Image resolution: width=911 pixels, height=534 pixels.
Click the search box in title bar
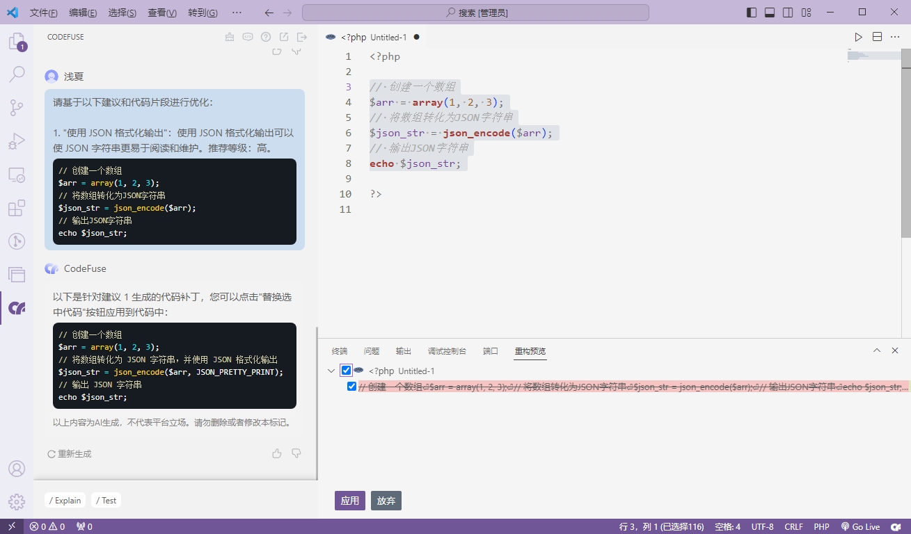tap(475, 13)
